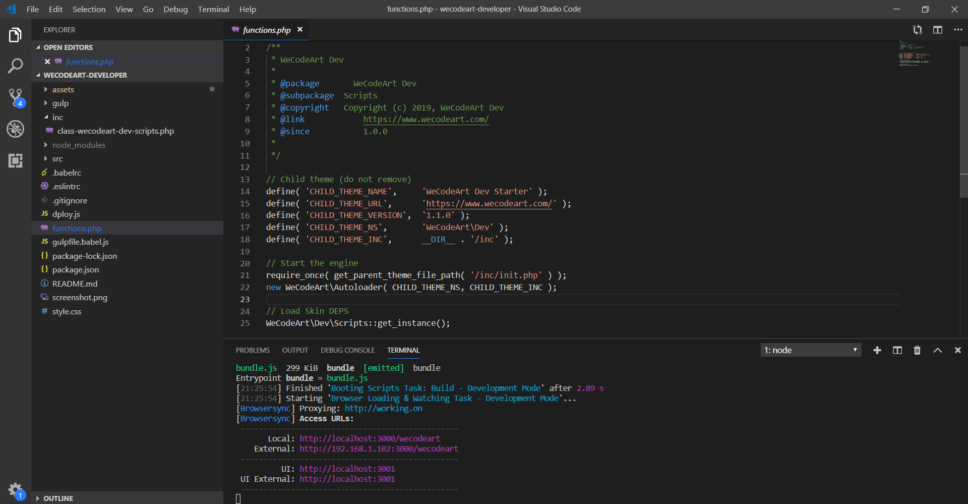
Task: Close the terminal panel
Action: click(957, 350)
